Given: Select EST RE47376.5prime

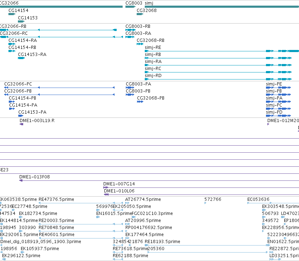Looking at the screenshot, I should click(x=56, y=200).
